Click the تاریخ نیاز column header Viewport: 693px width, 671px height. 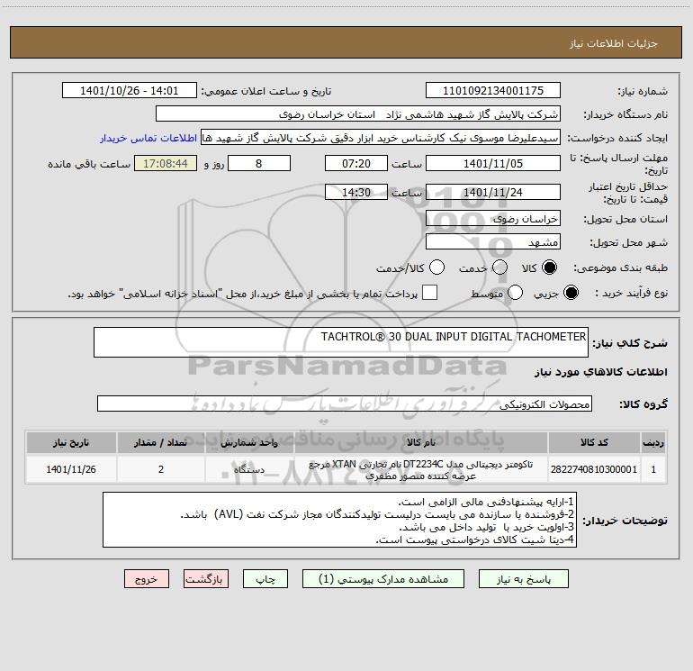point(71,443)
